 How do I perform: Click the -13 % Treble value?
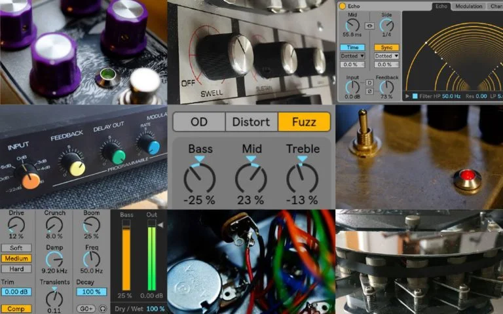[x=302, y=200]
